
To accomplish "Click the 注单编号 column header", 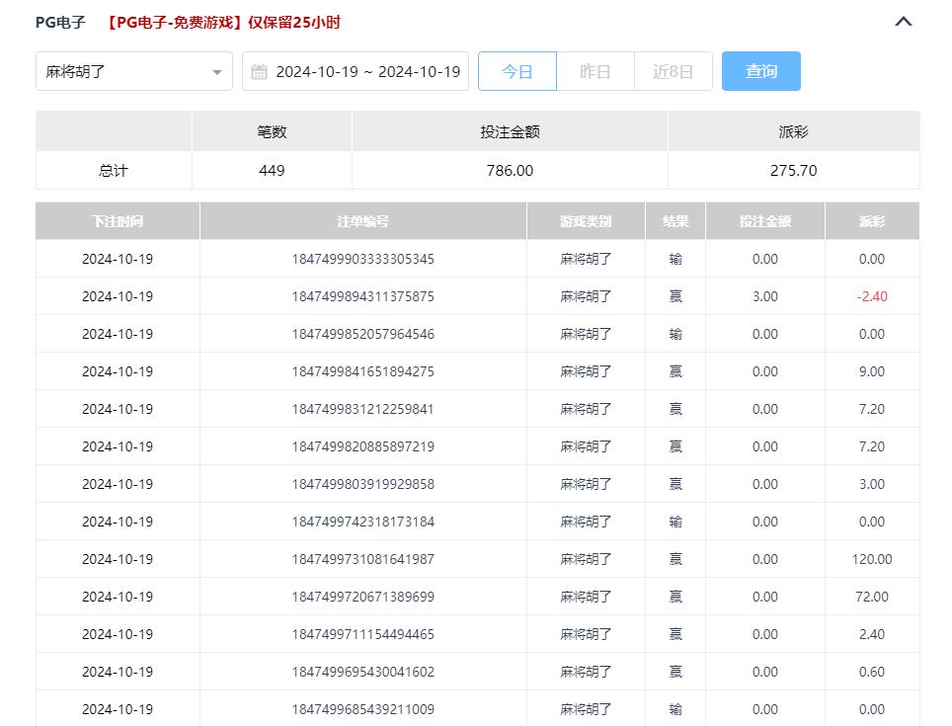I will 362,221.
